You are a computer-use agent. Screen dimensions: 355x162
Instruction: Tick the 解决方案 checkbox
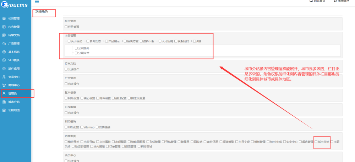click(125, 41)
